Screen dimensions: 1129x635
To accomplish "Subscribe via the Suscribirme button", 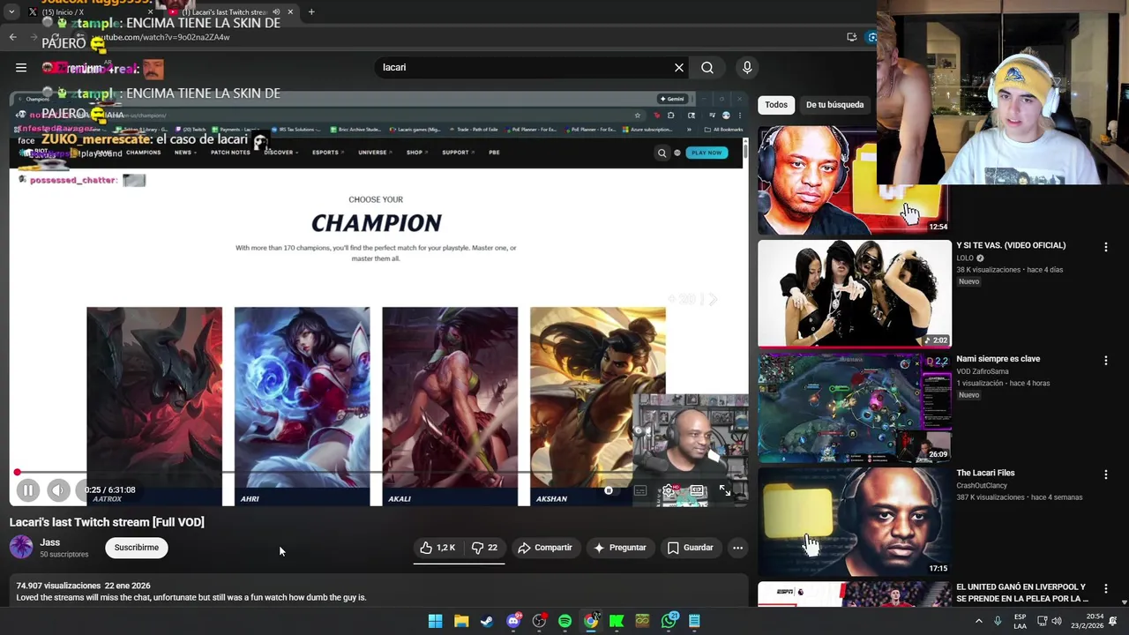I will click(137, 548).
